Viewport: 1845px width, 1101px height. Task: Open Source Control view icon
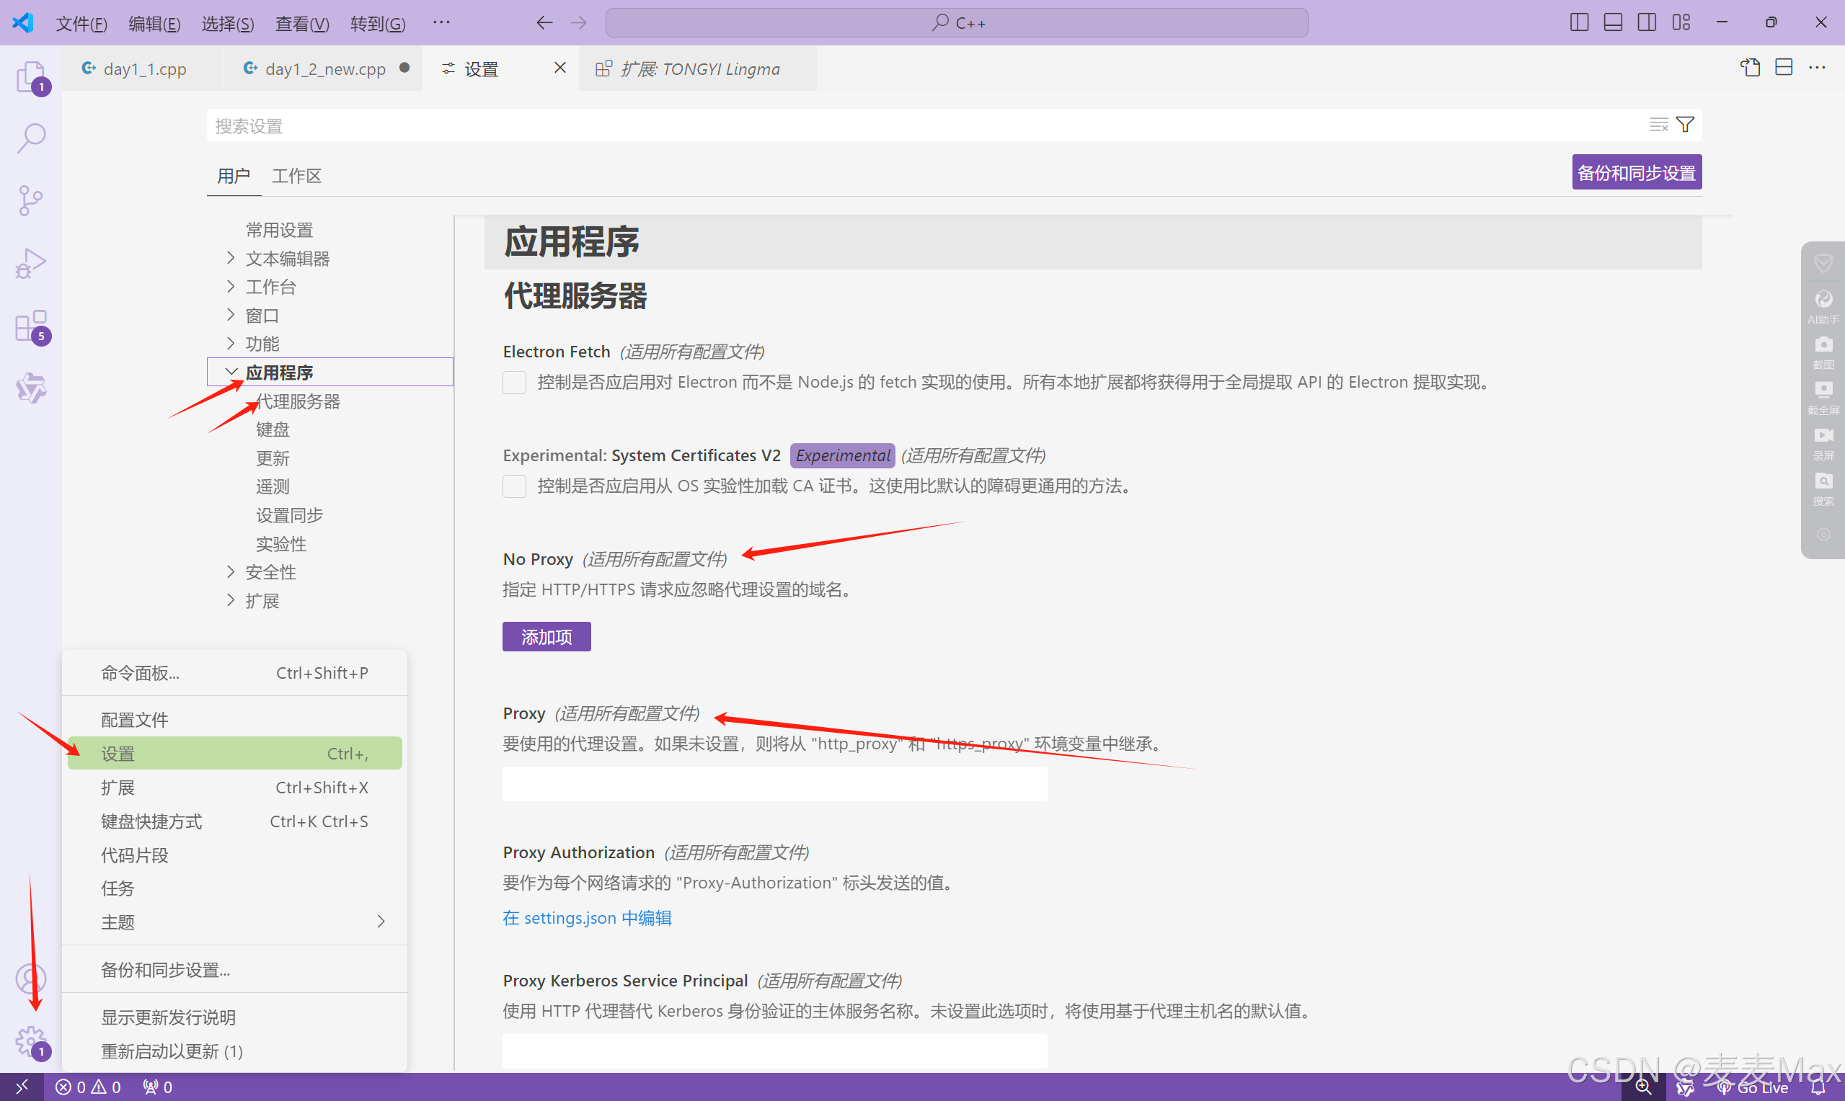[x=31, y=200]
